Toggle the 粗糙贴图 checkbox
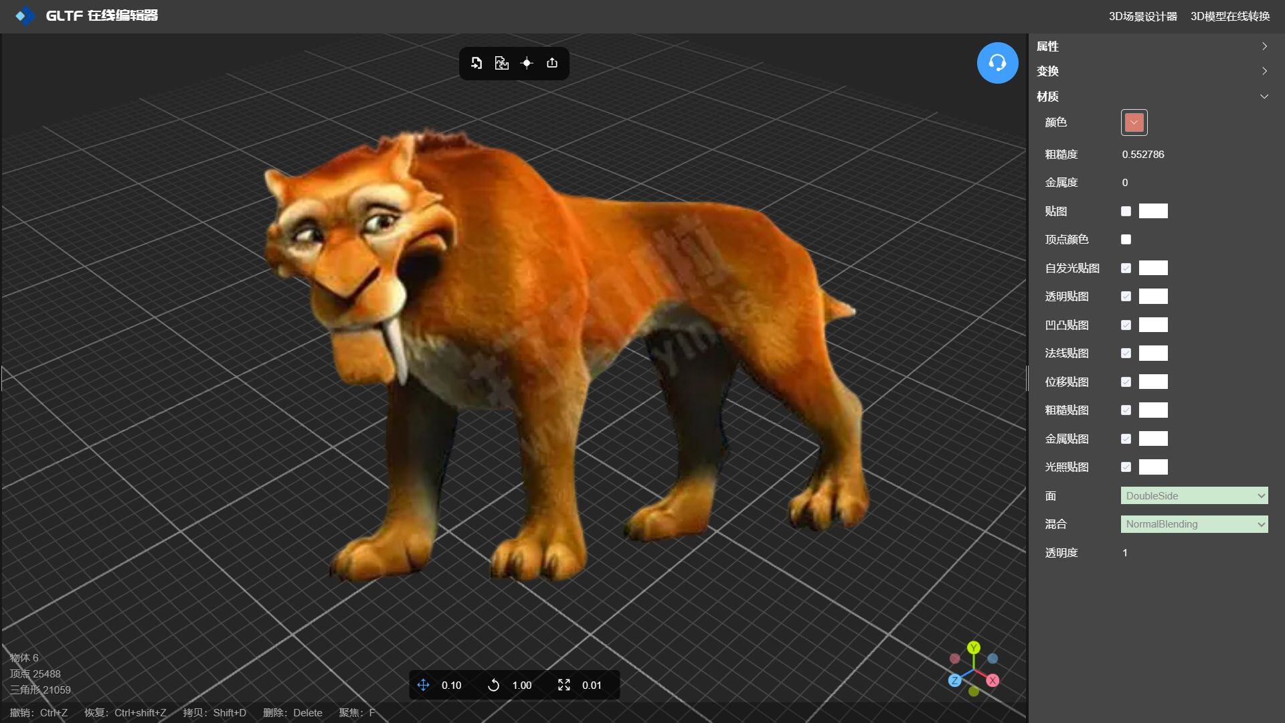This screenshot has height=723, width=1285. (x=1126, y=410)
